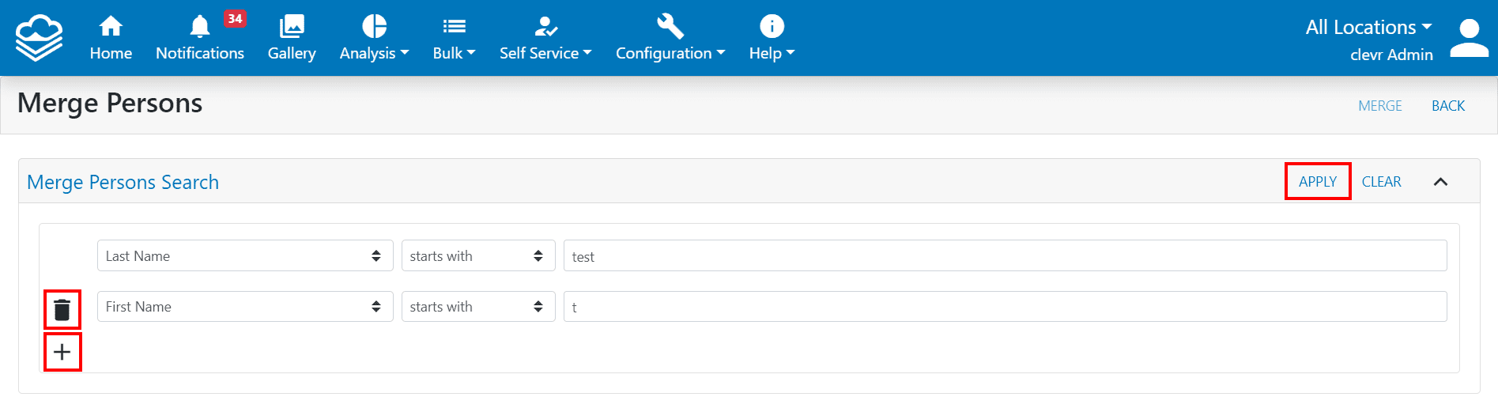Click the clevr Admin user name
The image size is (1498, 412).
[x=1391, y=55]
